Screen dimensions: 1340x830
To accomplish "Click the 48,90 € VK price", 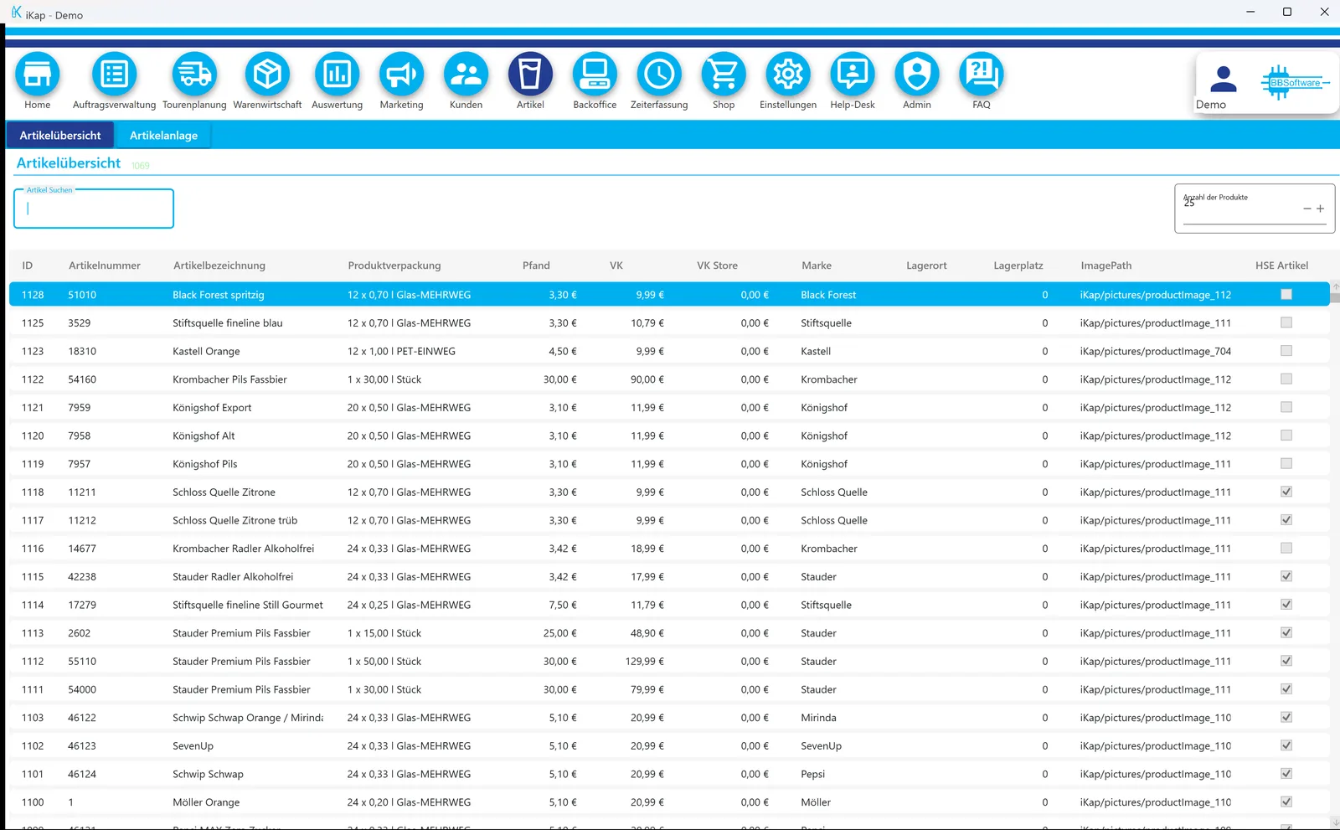I will (647, 633).
